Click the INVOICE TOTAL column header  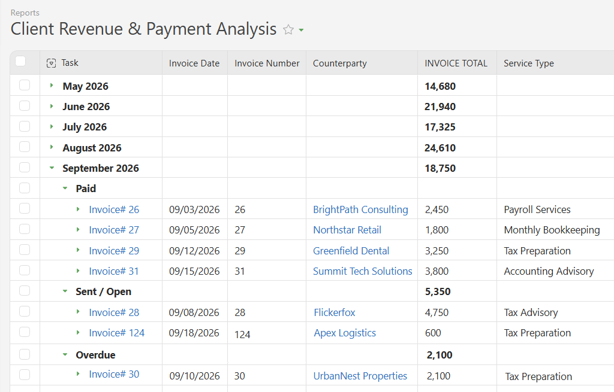pos(456,63)
